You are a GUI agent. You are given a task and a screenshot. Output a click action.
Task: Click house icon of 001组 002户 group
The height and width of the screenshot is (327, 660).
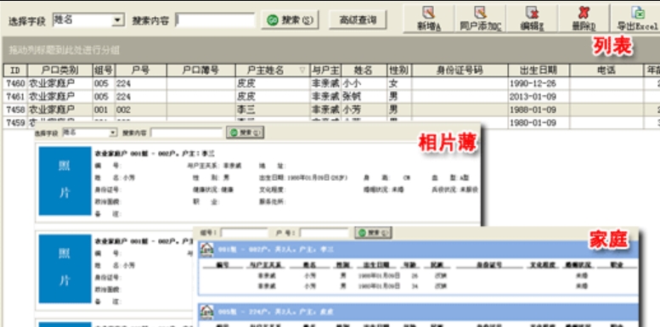(206, 250)
